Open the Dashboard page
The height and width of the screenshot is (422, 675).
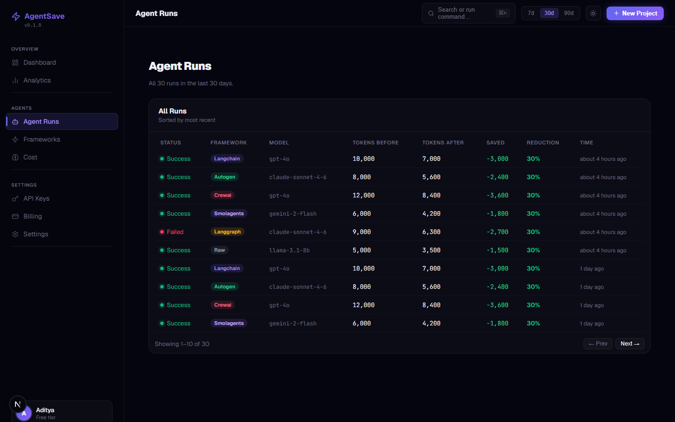(x=62, y=63)
